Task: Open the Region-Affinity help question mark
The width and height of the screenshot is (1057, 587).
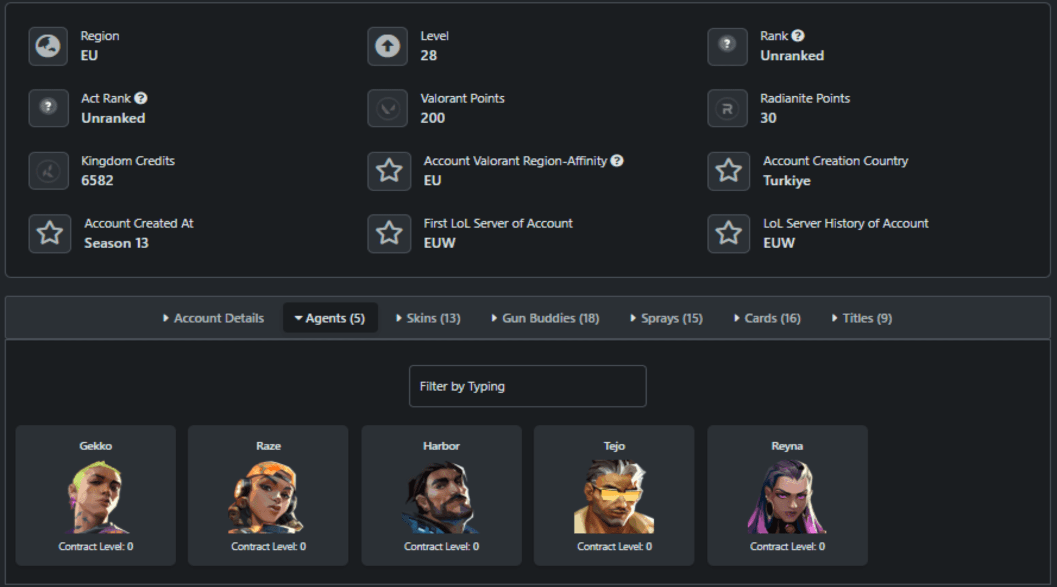Action: (x=617, y=161)
